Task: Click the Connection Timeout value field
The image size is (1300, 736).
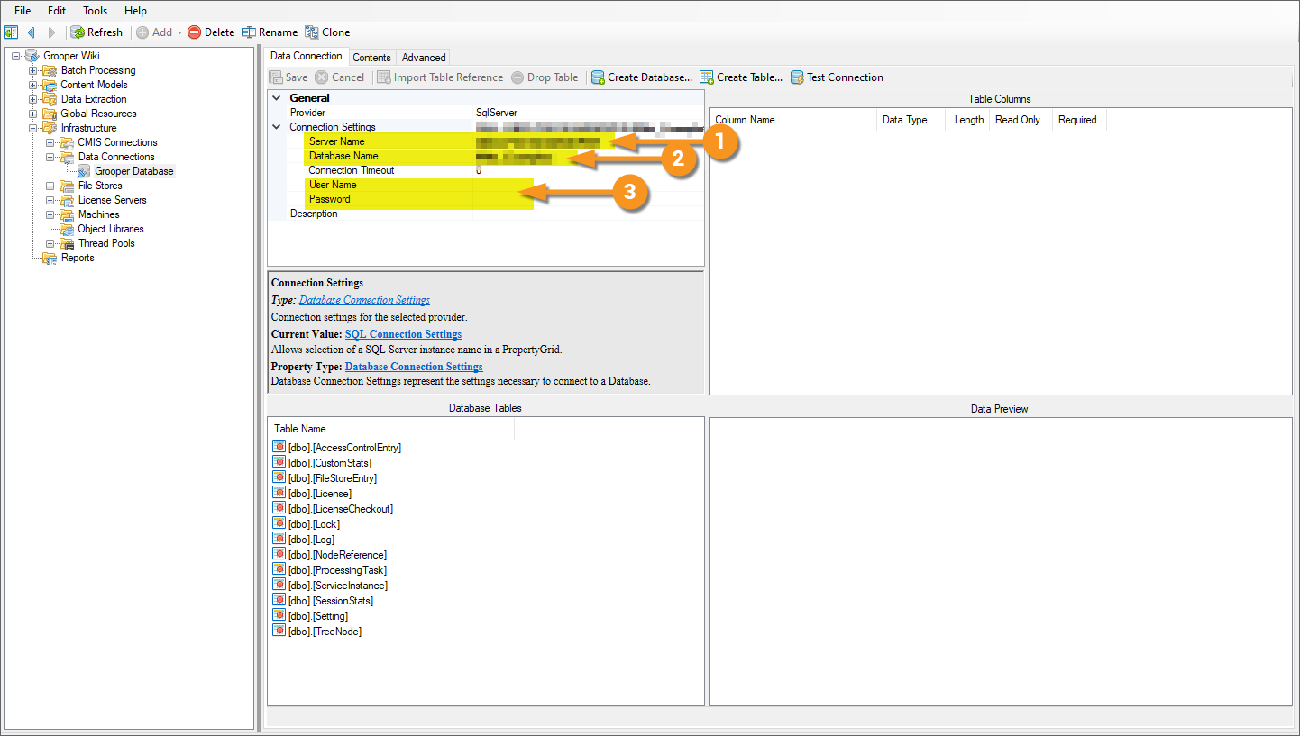Action: 587,170
